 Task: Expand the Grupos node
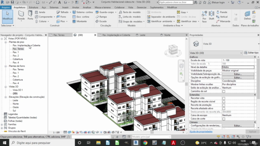coord(2,128)
